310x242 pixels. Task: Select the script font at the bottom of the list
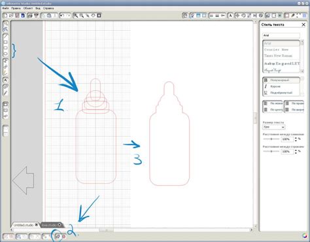[x=281, y=70]
